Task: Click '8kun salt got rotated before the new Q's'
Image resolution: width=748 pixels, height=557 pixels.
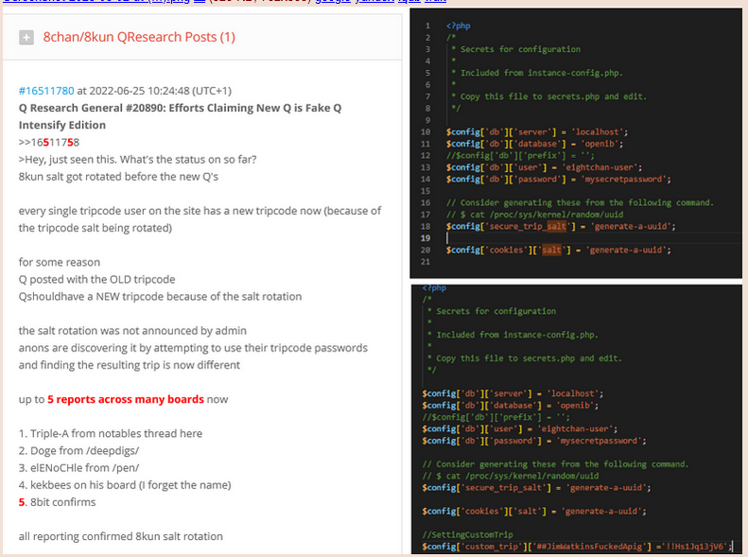Action: click(x=118, y=177)
